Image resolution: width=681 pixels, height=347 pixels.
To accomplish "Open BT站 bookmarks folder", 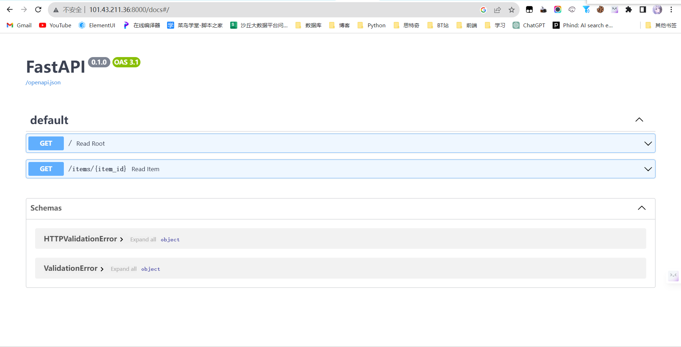I will point(438,25).
